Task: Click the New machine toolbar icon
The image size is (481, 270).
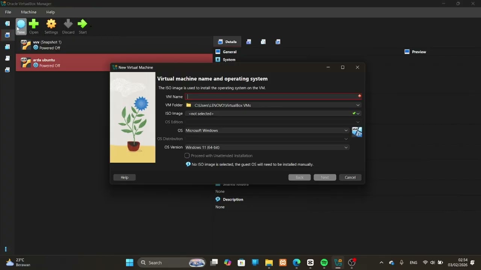Action: (21, 27)
